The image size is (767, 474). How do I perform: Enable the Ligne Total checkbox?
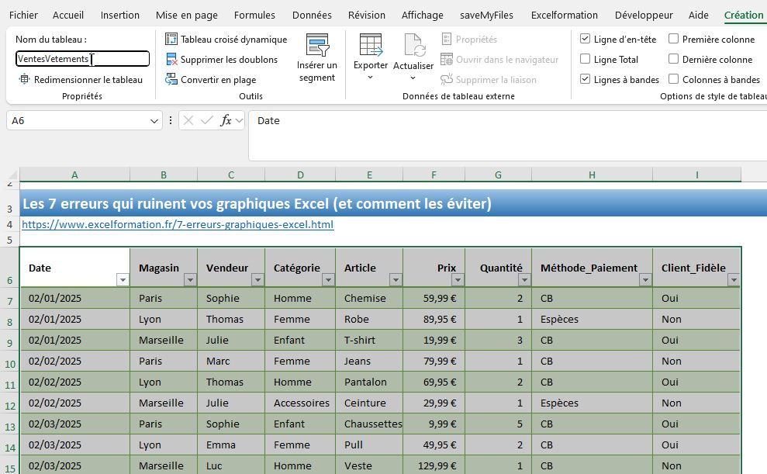coord(585,59)
